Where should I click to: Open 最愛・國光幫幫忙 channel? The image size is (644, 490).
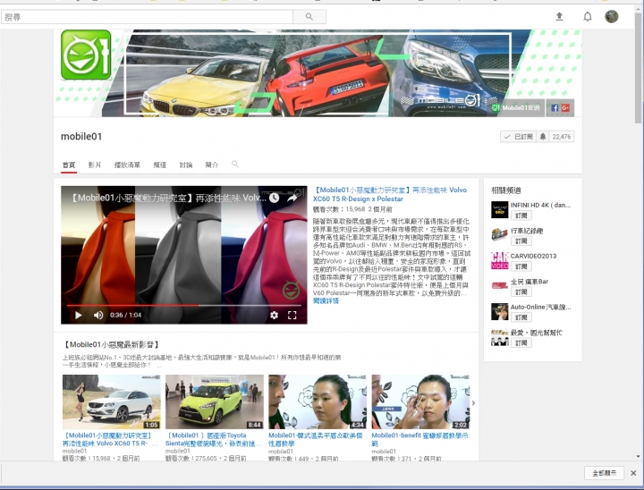(537, 333)
